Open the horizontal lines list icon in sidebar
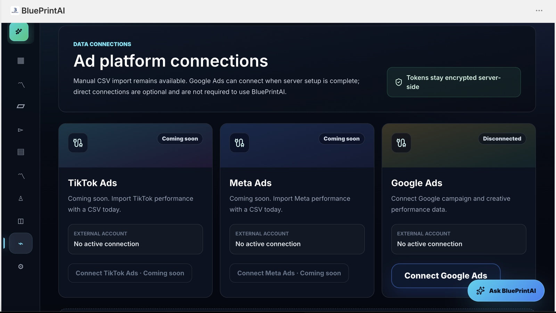Image resolution: width=556 pixels, height=313 pixels. tap(21, 152)
